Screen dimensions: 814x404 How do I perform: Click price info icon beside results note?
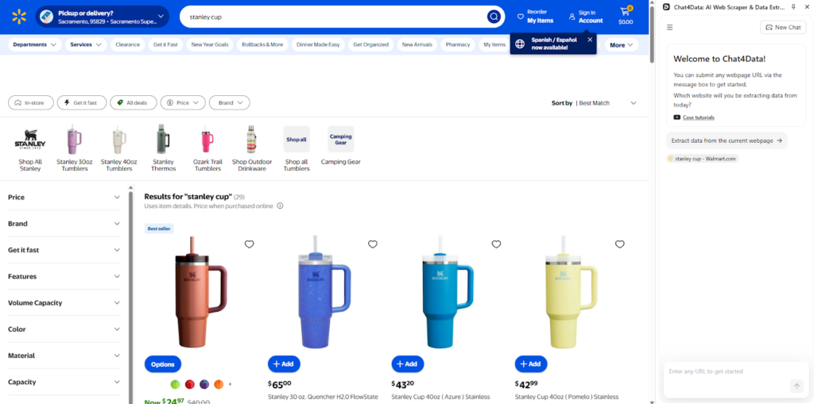click(280, 206)
